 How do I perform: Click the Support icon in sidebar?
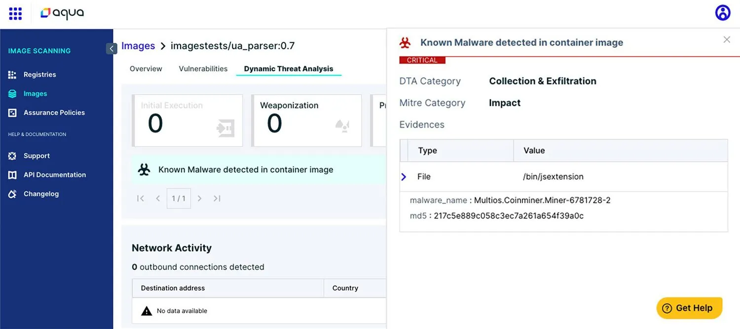[12, 156]
